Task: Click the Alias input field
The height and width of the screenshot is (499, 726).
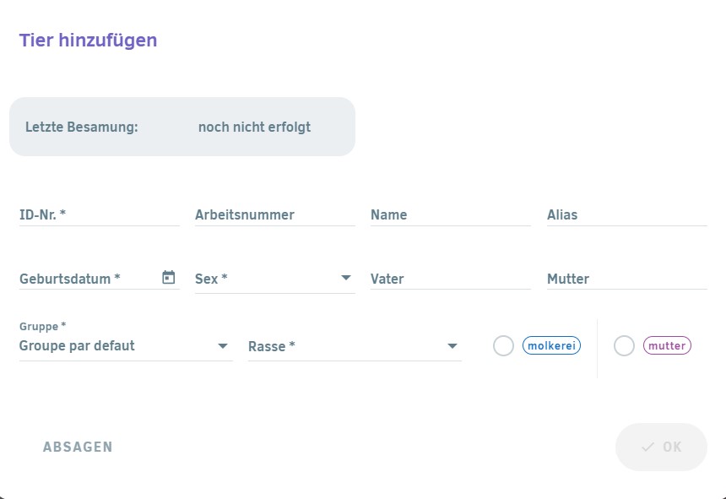Action: (627, 214)
